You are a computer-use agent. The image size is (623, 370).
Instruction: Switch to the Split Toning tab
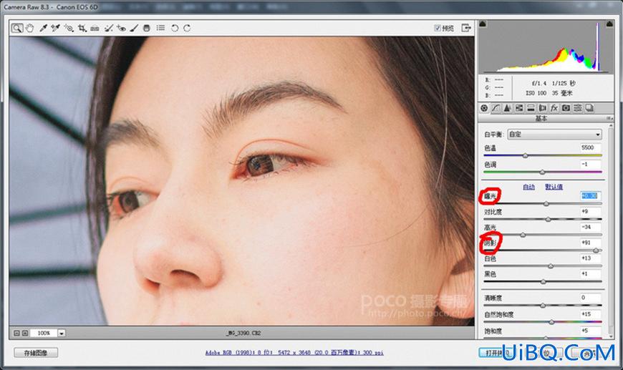click(531, 108)
